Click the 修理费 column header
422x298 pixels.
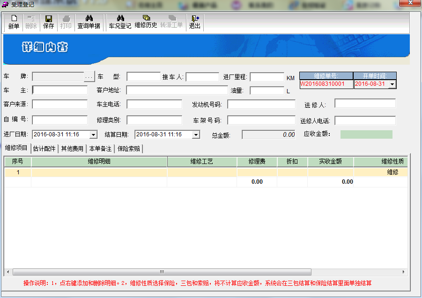coord(257,162)
